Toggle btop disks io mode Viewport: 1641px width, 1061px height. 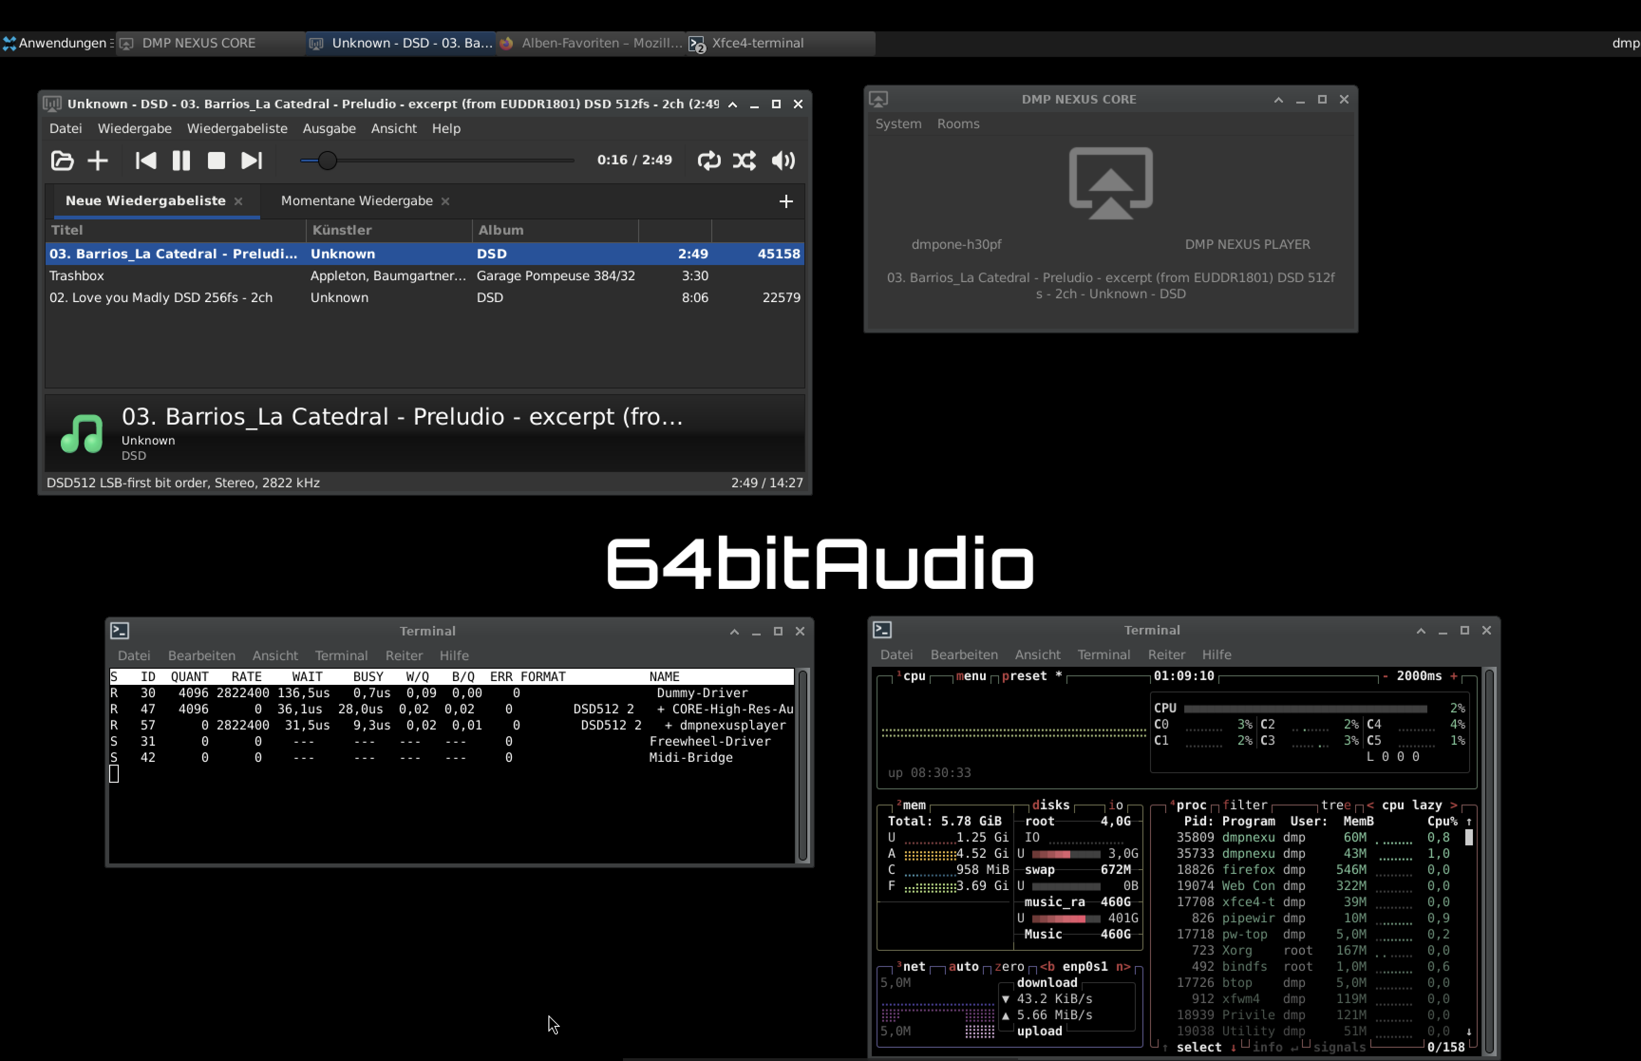pyautogui.click(x=1115, y=805)
